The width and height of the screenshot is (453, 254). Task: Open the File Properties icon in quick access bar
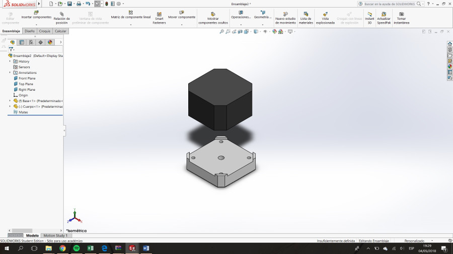tap(113, 4)
